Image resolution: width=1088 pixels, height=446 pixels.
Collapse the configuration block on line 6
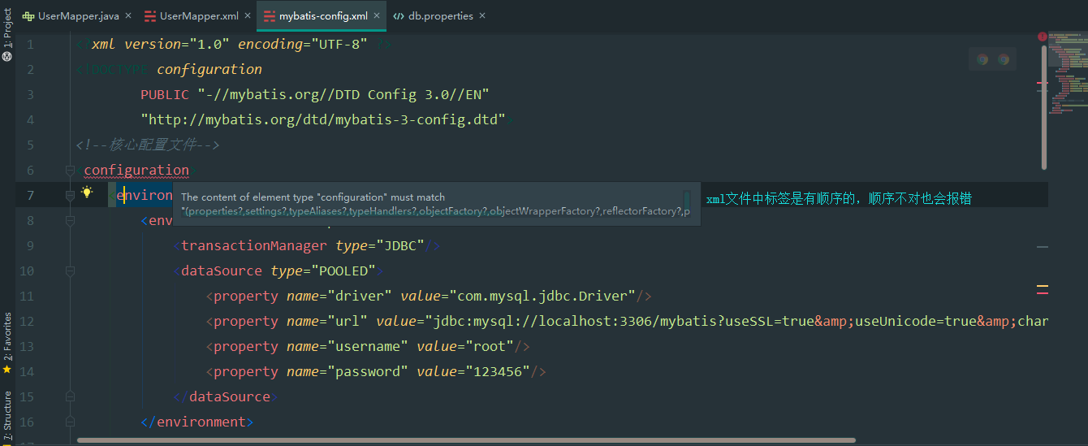click(x=70, y=170)
